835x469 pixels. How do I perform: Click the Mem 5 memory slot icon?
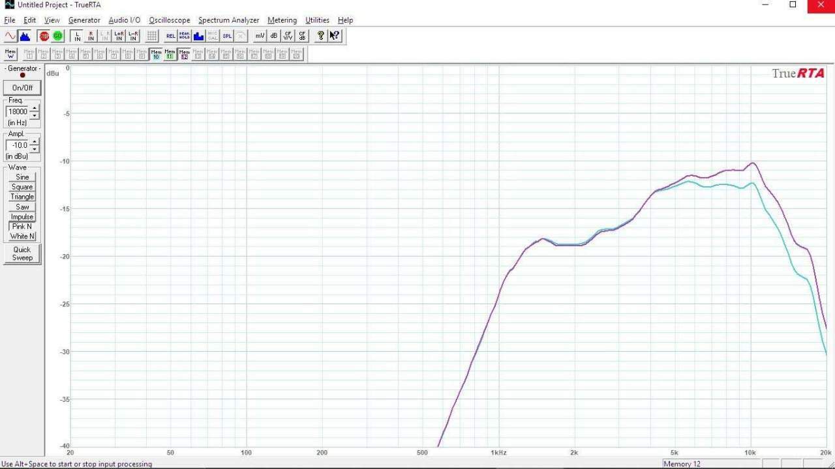click(x=86, y=54)
